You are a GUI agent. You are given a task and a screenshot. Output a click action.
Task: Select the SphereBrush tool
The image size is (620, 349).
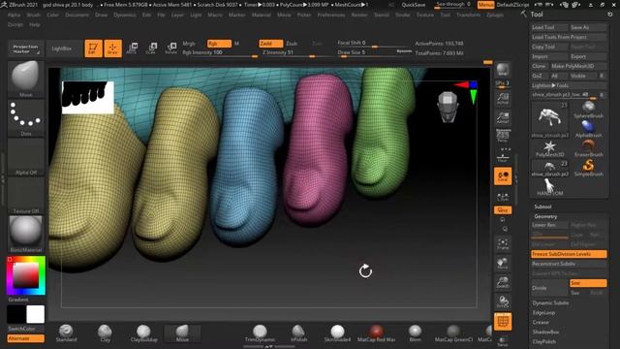click(x=588, y=110)
